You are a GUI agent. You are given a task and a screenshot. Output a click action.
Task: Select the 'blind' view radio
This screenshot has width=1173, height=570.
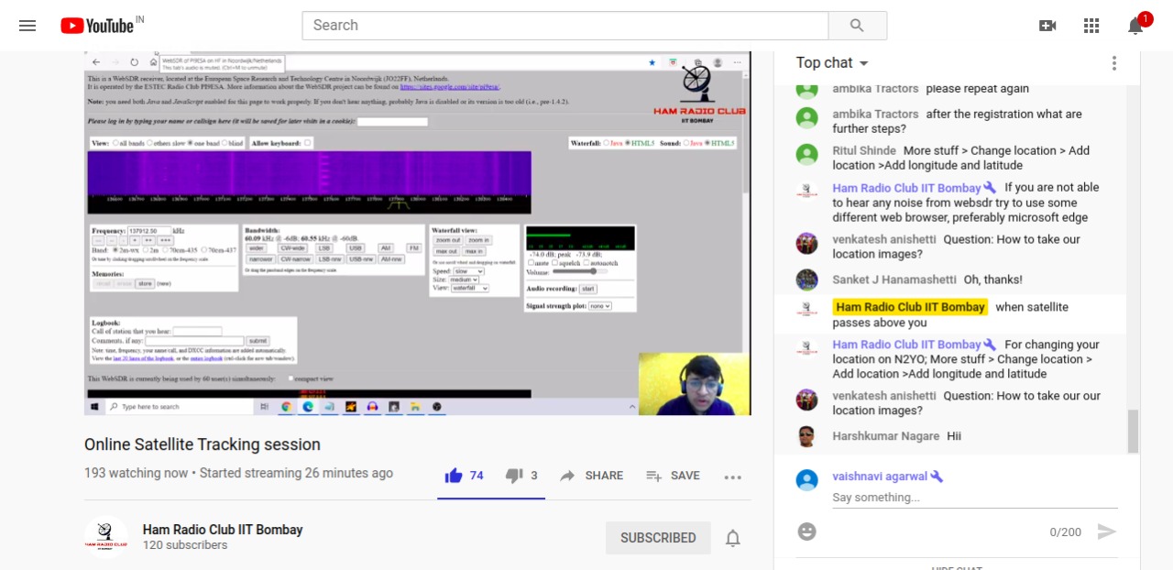pos(225,143)
